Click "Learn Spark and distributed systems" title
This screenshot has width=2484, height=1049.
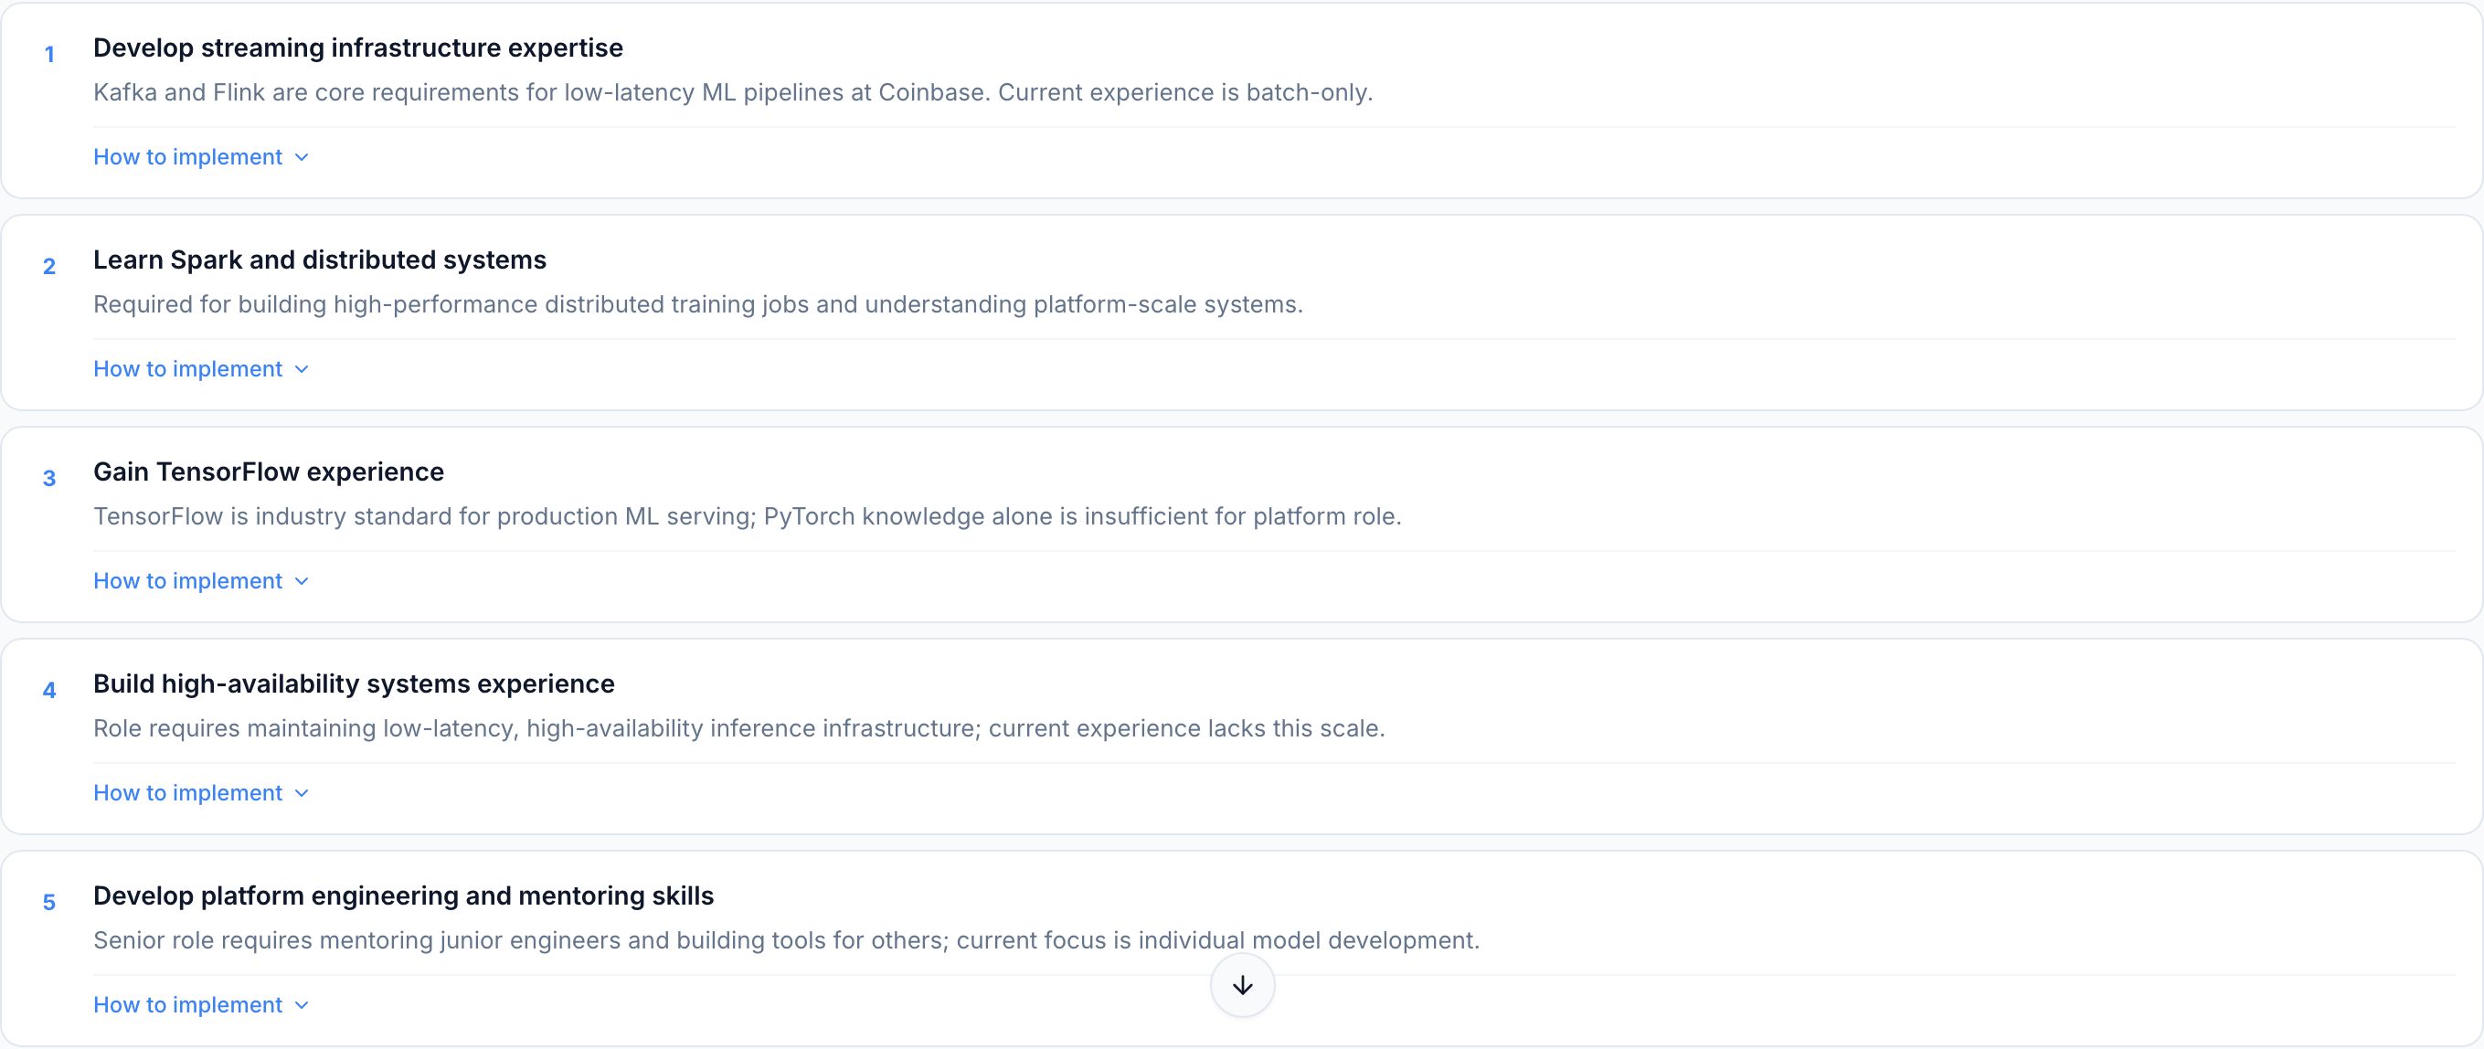tap(319, 259)
